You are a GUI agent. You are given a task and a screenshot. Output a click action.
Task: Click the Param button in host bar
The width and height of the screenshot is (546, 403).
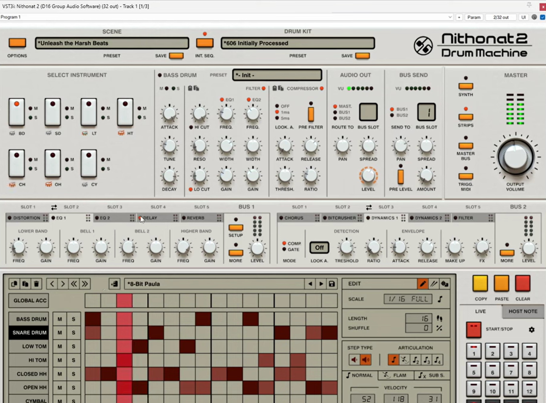(x=474, y=17)
